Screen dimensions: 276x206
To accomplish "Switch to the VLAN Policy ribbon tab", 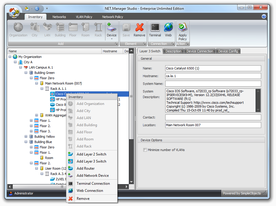I will (84, 17).
